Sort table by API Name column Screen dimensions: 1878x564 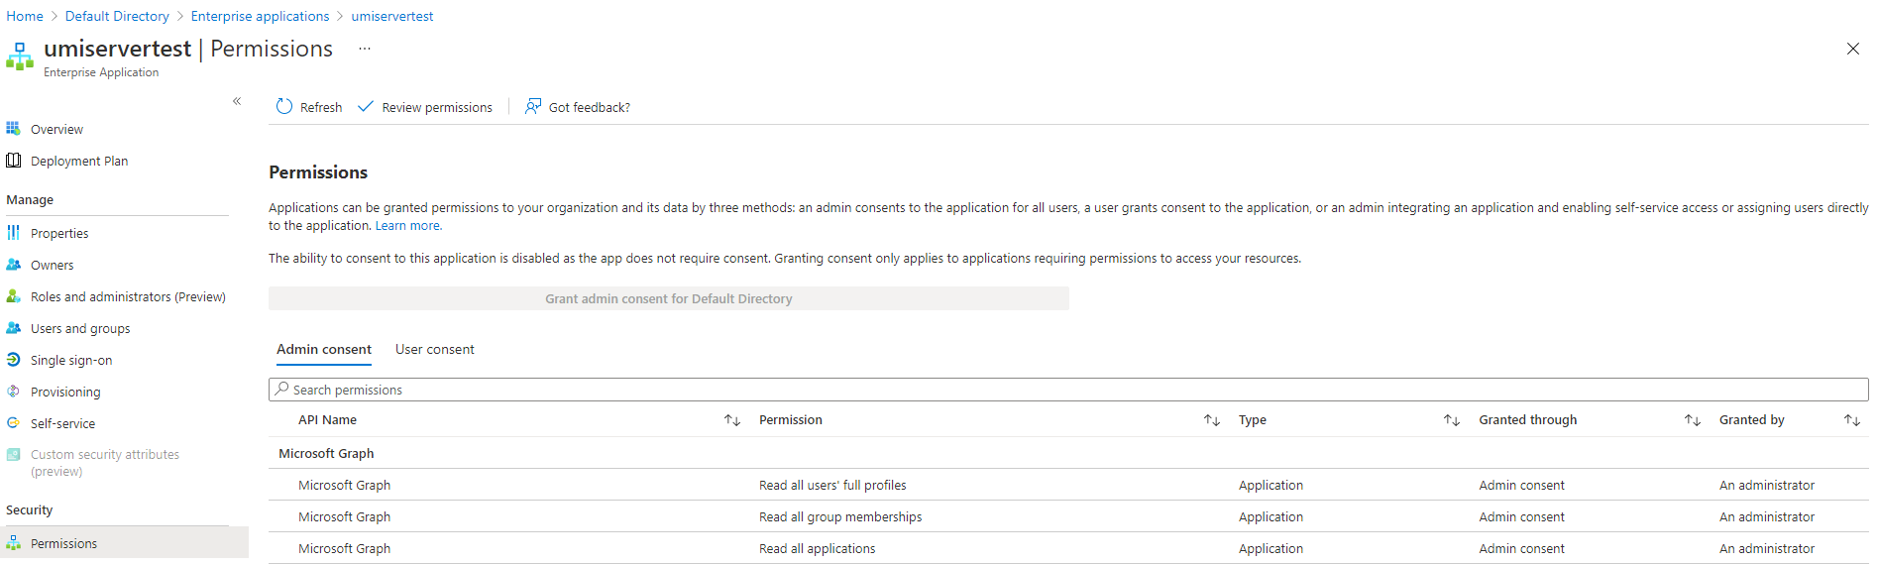732,420
